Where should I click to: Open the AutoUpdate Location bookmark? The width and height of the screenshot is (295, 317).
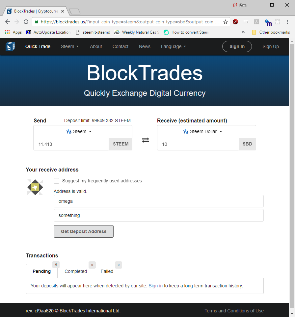[x=48, y=32]
